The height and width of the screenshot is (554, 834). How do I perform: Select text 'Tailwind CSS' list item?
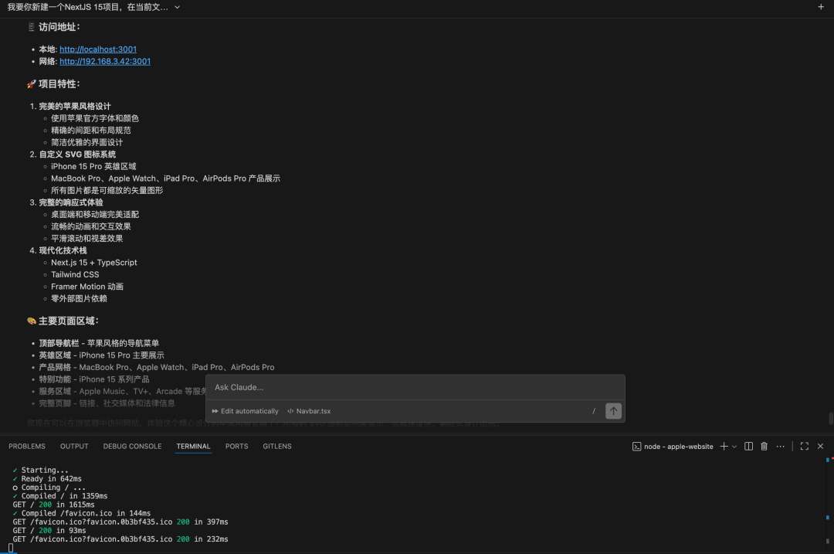(x=75, y=274)
